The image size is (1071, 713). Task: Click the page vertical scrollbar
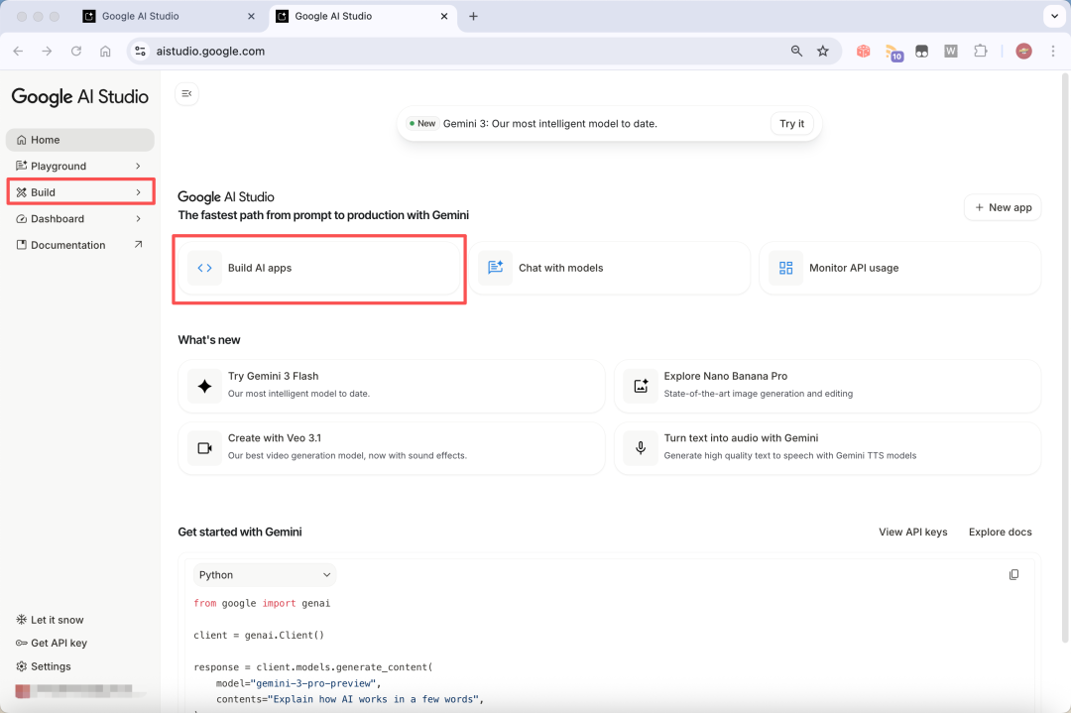coord(1065,357)
